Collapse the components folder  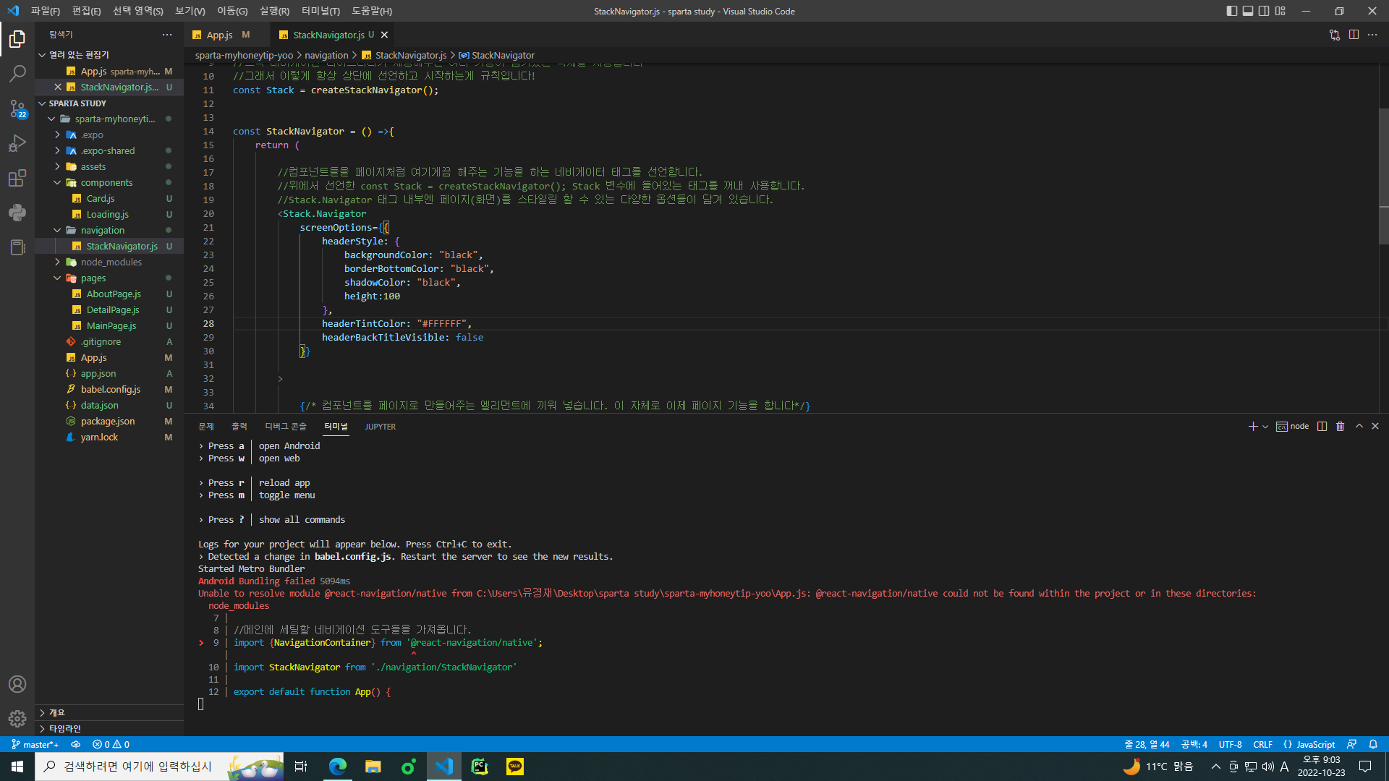[x=109, y=183]
